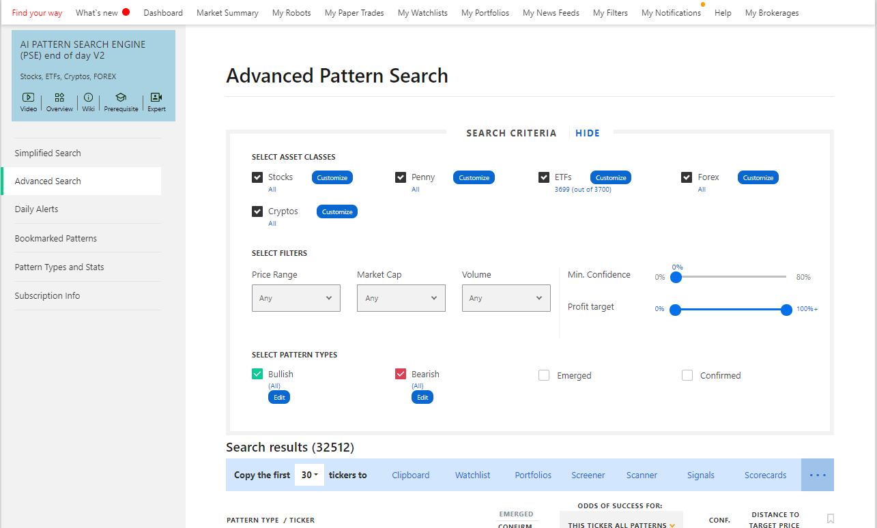Uncheck the ETFs asset class
Image resolution: width=877 pixels, height=528 pixels.
pyautogui.click(x=544, y=177)
